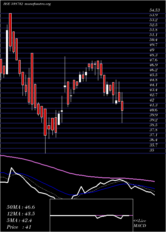Click the 48.3 price axis label
Image resolution: width=166 pixels, height=232 pixels.
(153, 55)
